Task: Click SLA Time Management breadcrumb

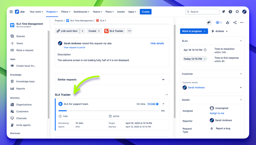Action: (81, 20)
